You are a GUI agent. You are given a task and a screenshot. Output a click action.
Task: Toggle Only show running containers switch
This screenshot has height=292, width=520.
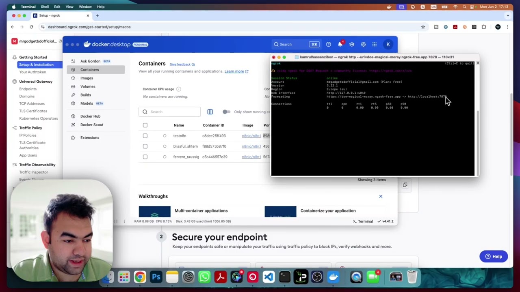(226, 112)
